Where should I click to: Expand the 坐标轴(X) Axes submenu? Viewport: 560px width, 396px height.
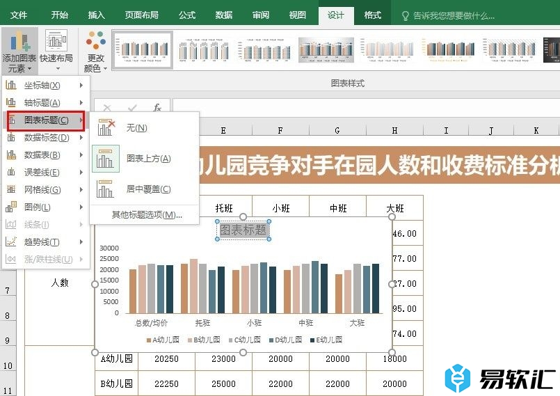46,86
